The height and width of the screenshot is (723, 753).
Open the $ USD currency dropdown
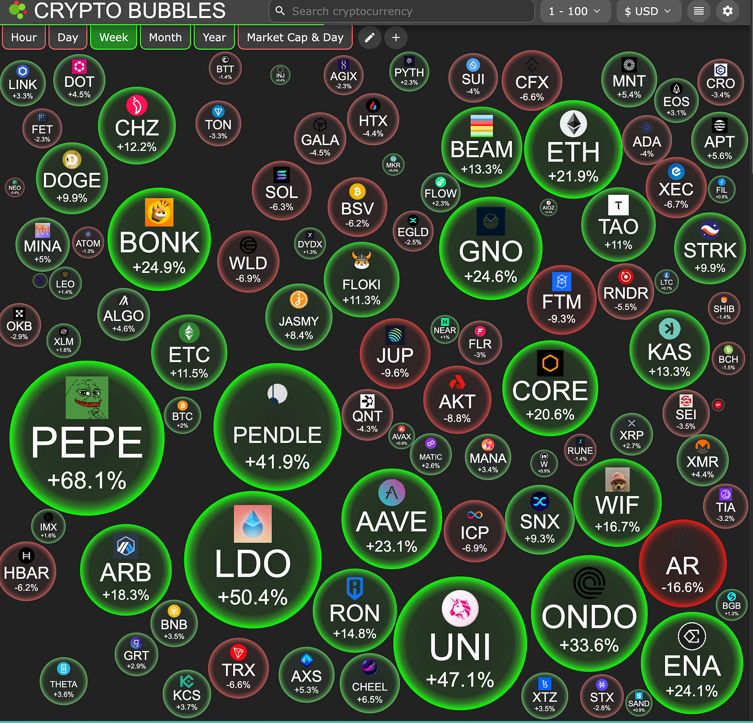pos(649,11)
